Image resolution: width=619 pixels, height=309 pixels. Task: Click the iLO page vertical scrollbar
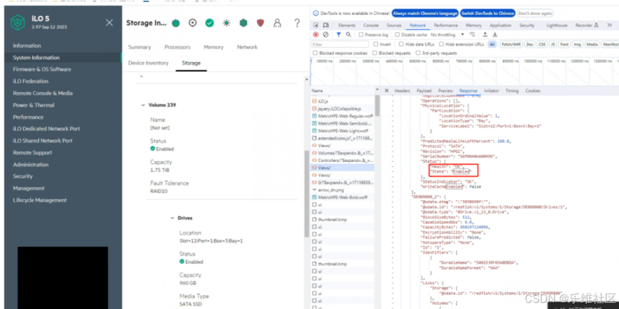(306, 193)
